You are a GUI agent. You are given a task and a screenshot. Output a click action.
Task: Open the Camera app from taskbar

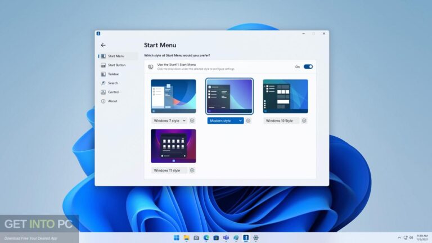coord(196,238)
